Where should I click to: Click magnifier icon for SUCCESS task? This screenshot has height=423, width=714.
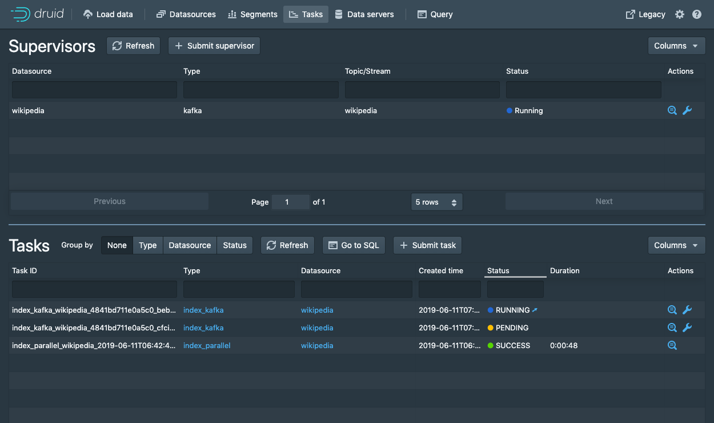pos(672,345)
